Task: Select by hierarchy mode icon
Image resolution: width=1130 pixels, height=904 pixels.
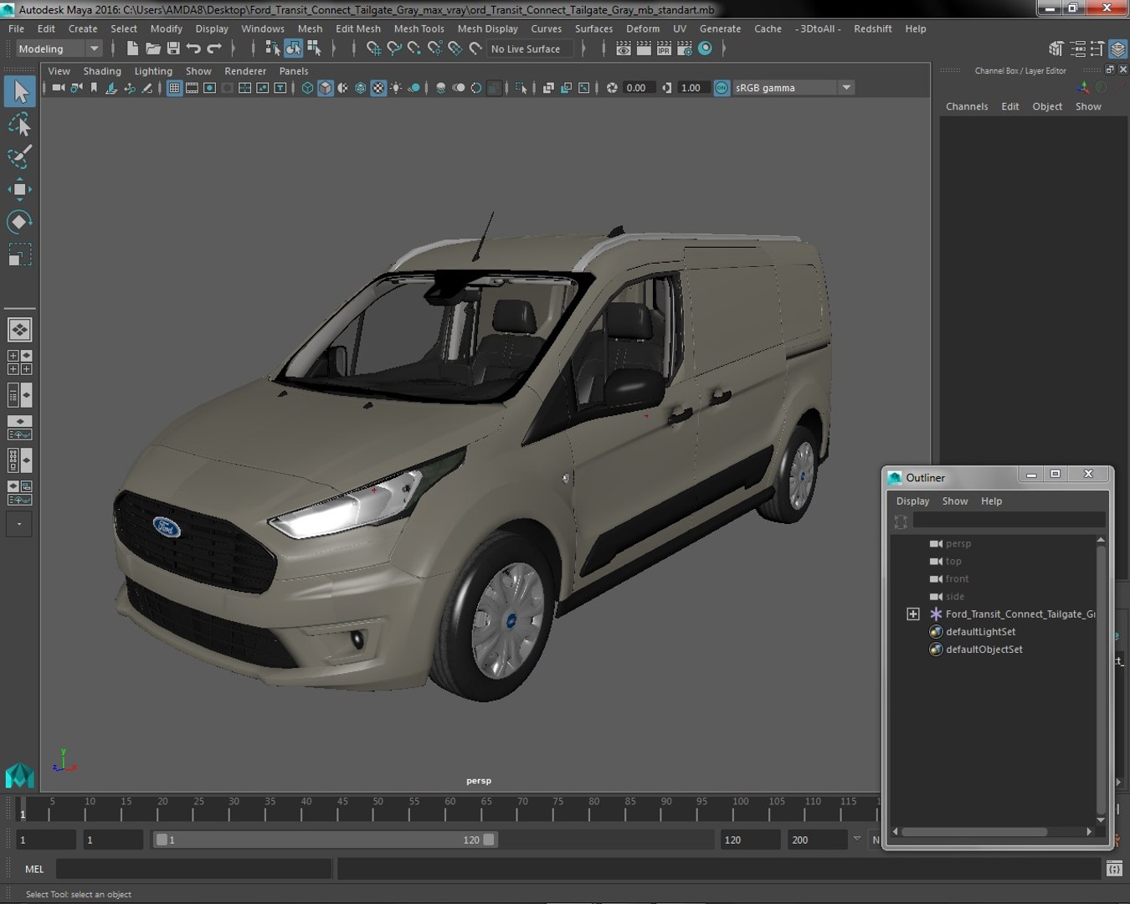Action: point(272,49)
